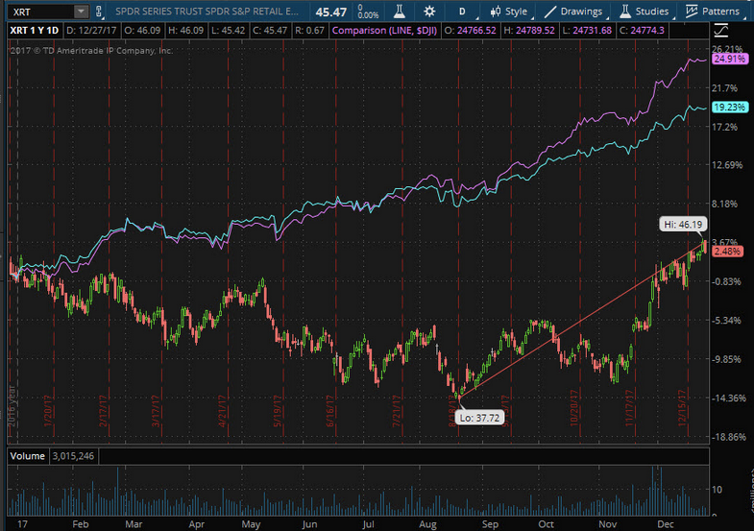754x531 pixels.
Task: Open the Drawings menu
Action: coord(581,12)
